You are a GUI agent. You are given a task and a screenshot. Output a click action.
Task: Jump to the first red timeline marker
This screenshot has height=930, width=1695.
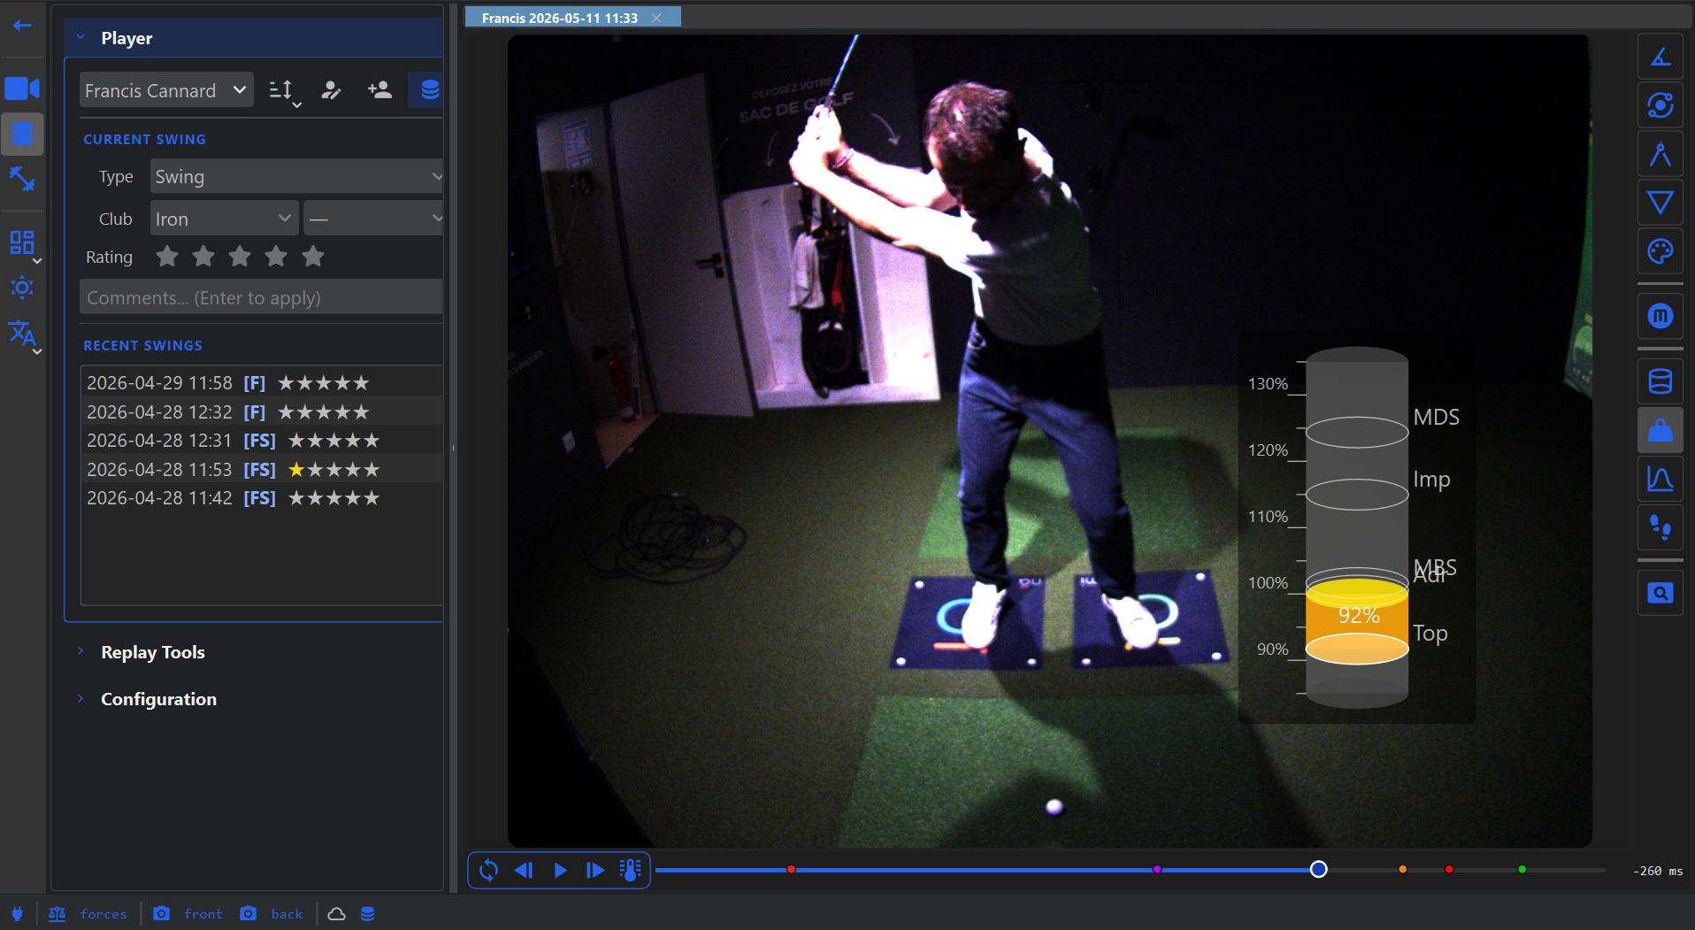point(791,869)
